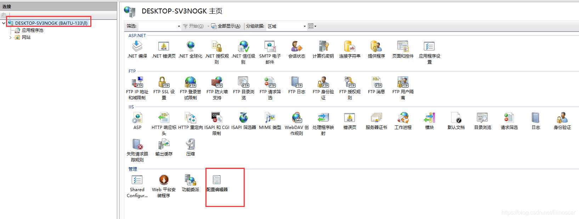Screen dimensions: 579x219
Task: Open FTP 请求筛选
Action: click(x=270, y=88)
